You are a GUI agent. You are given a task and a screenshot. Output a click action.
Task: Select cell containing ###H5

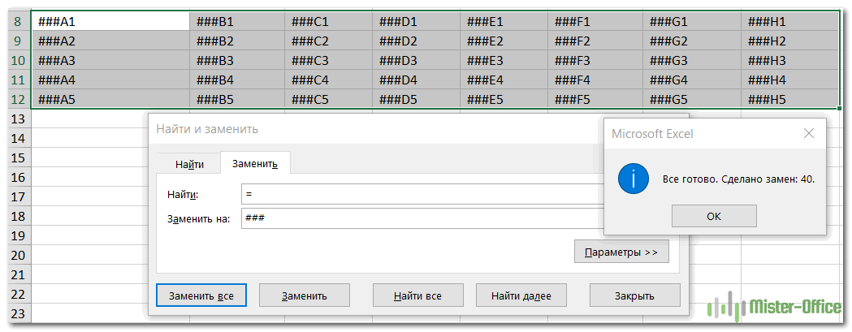790,100
